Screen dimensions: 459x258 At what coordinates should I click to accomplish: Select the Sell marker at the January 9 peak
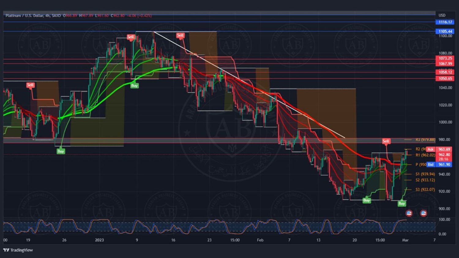(x=131, y=37)
